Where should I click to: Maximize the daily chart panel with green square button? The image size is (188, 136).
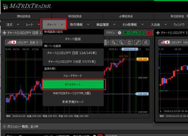coord(142,33)
